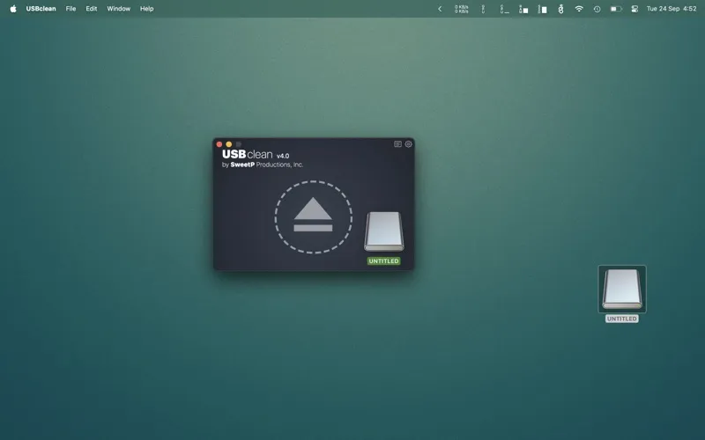Select the UNTITLED drive on the desktop
This screenshot has height=440, width=705.
tap(622, 289)
